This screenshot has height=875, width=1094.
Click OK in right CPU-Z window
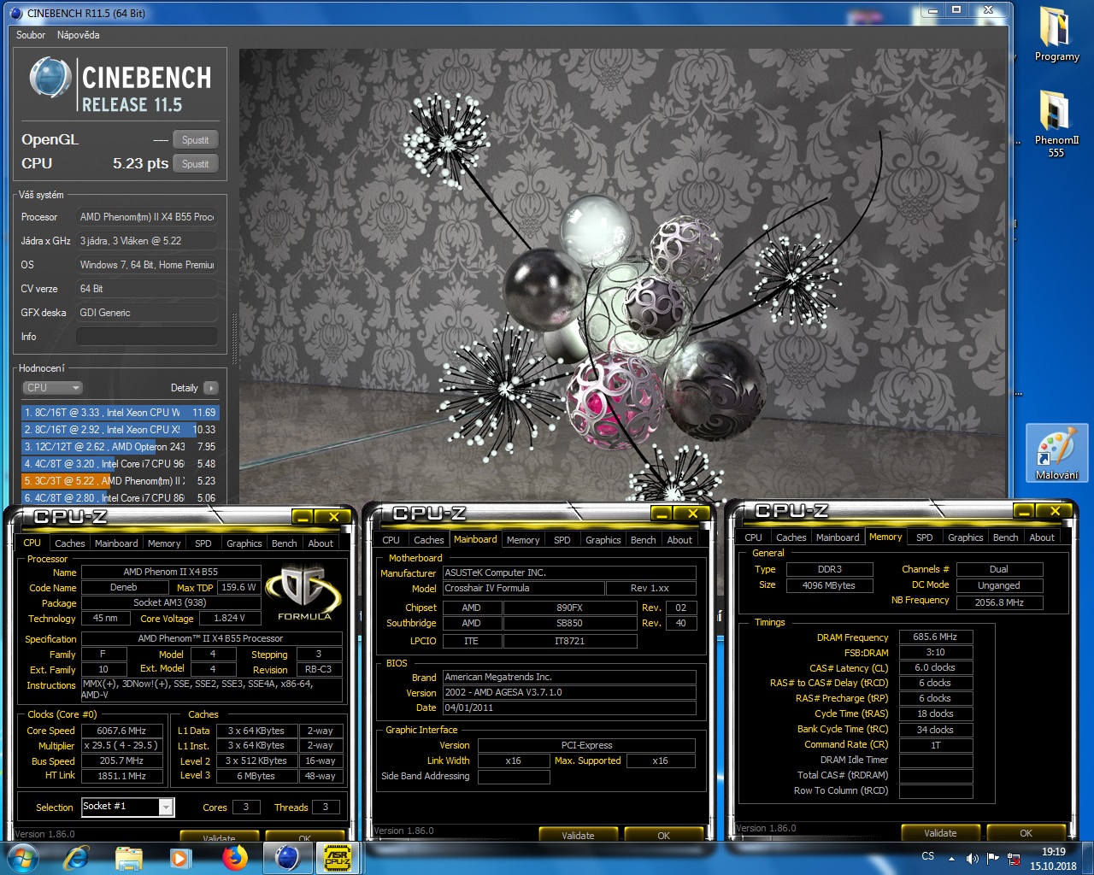(1026, 832)
